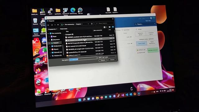
Task: Expand the Документы tree node
Action: point(49,40)
